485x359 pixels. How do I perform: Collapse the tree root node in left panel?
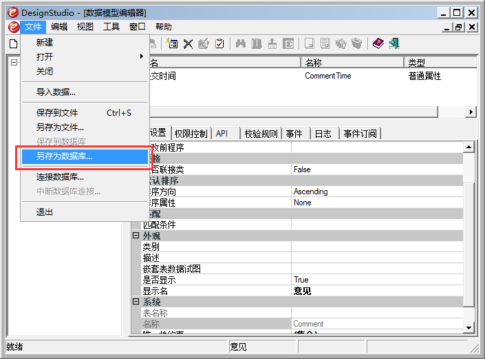pos(14,63)
